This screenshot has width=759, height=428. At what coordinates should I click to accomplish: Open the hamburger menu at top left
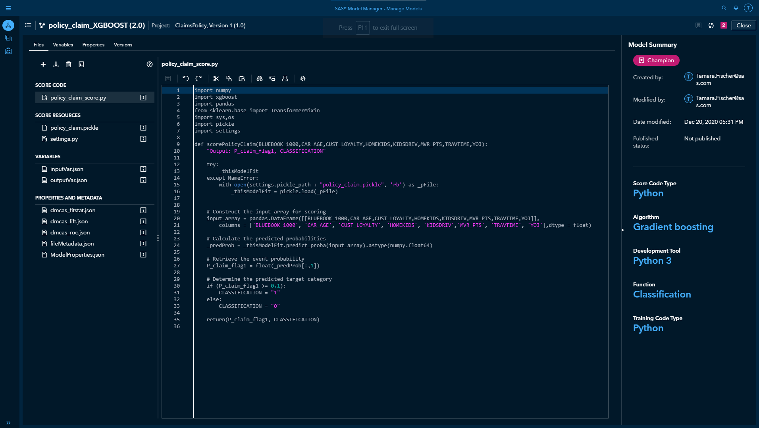8,8
